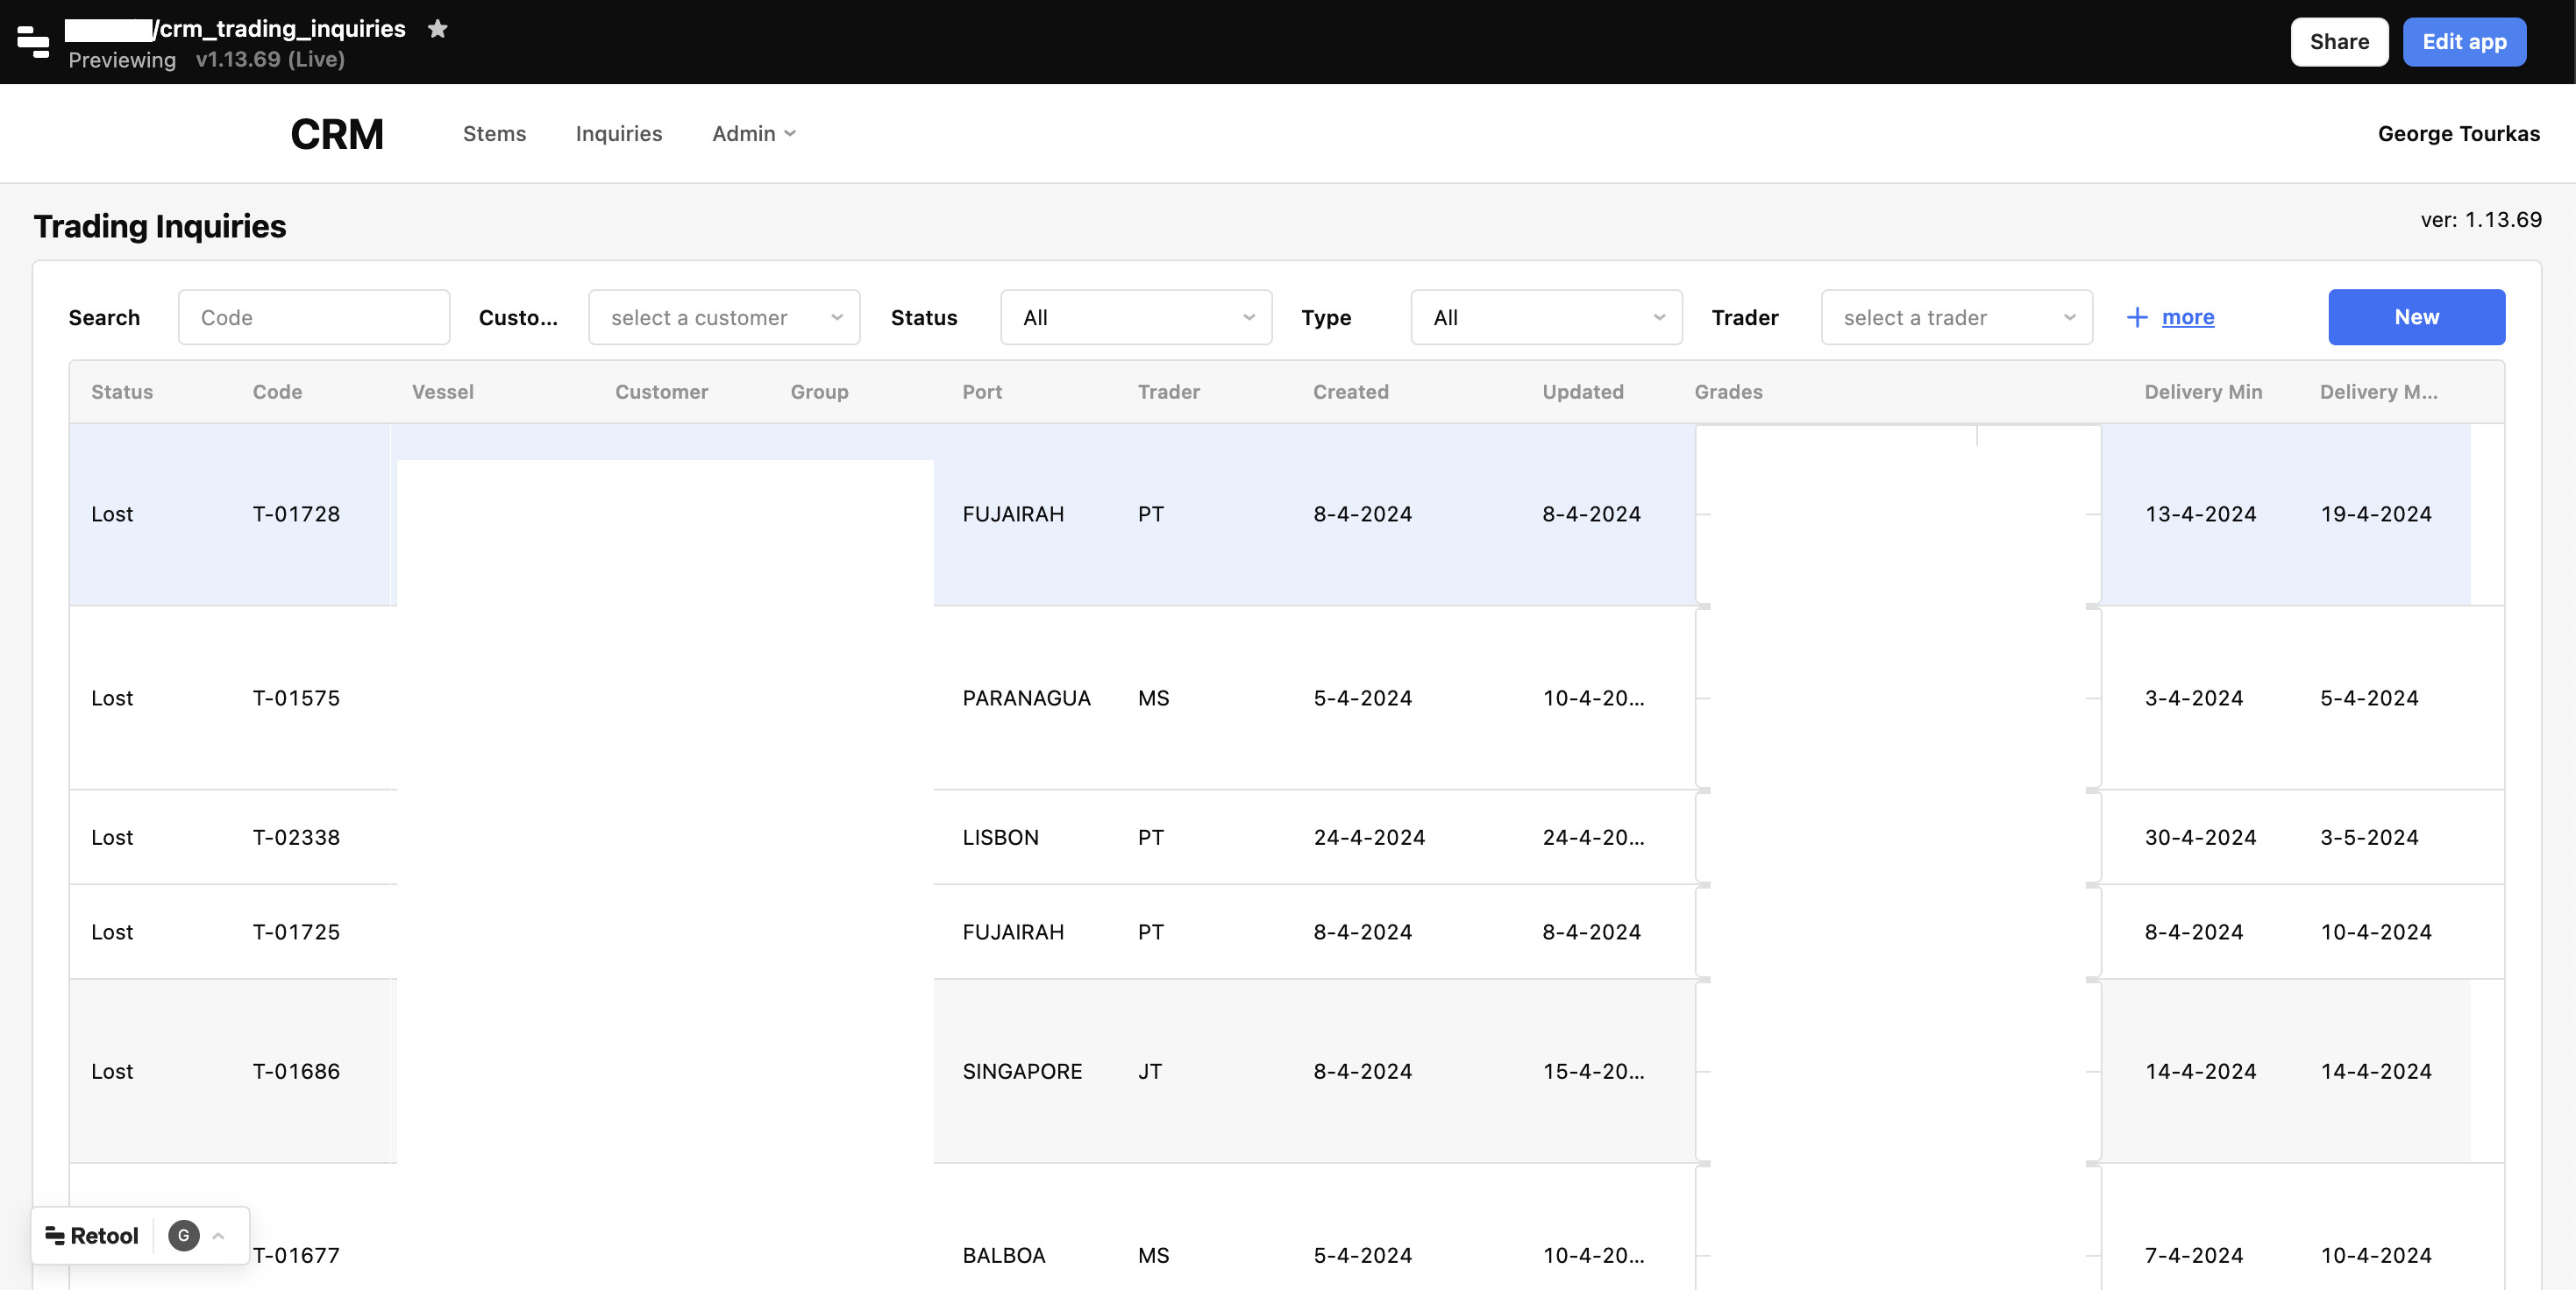Sort by Delivery Min column header

tap(2203, 393)
